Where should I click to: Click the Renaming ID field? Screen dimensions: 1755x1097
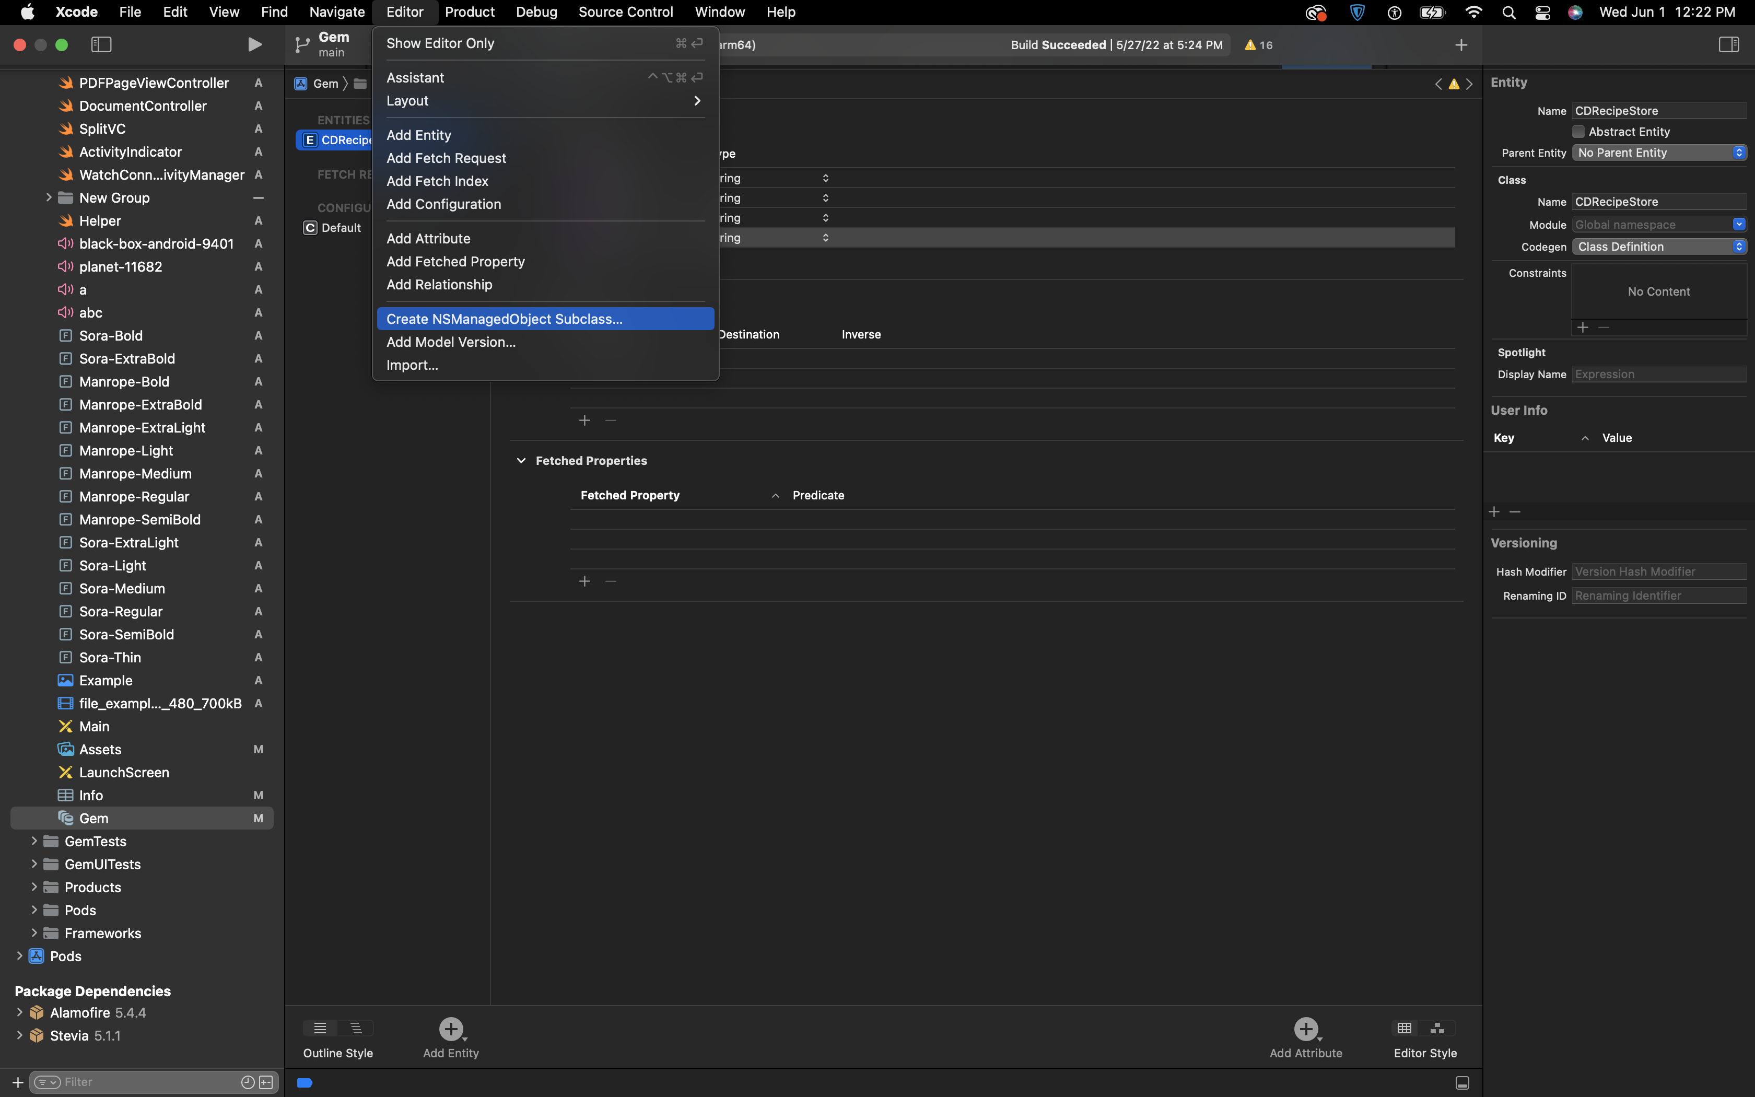click(x=1658, y=596)
